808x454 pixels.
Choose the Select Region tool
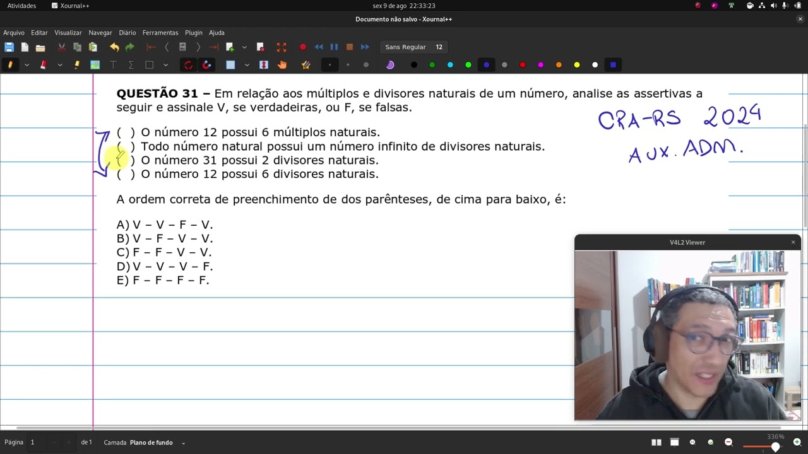[x=230, y=65]
